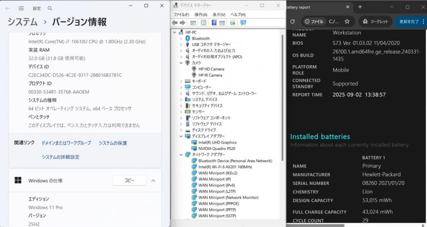Select WAN Miniport (SSTP) entry
427x227 pixels.
tap(217, 216)
